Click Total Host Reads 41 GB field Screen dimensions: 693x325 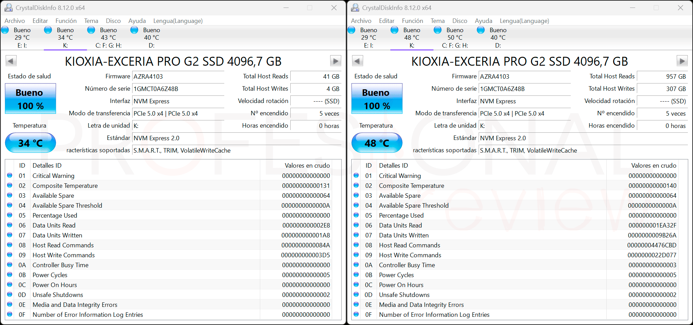click(x=316, y=77)
